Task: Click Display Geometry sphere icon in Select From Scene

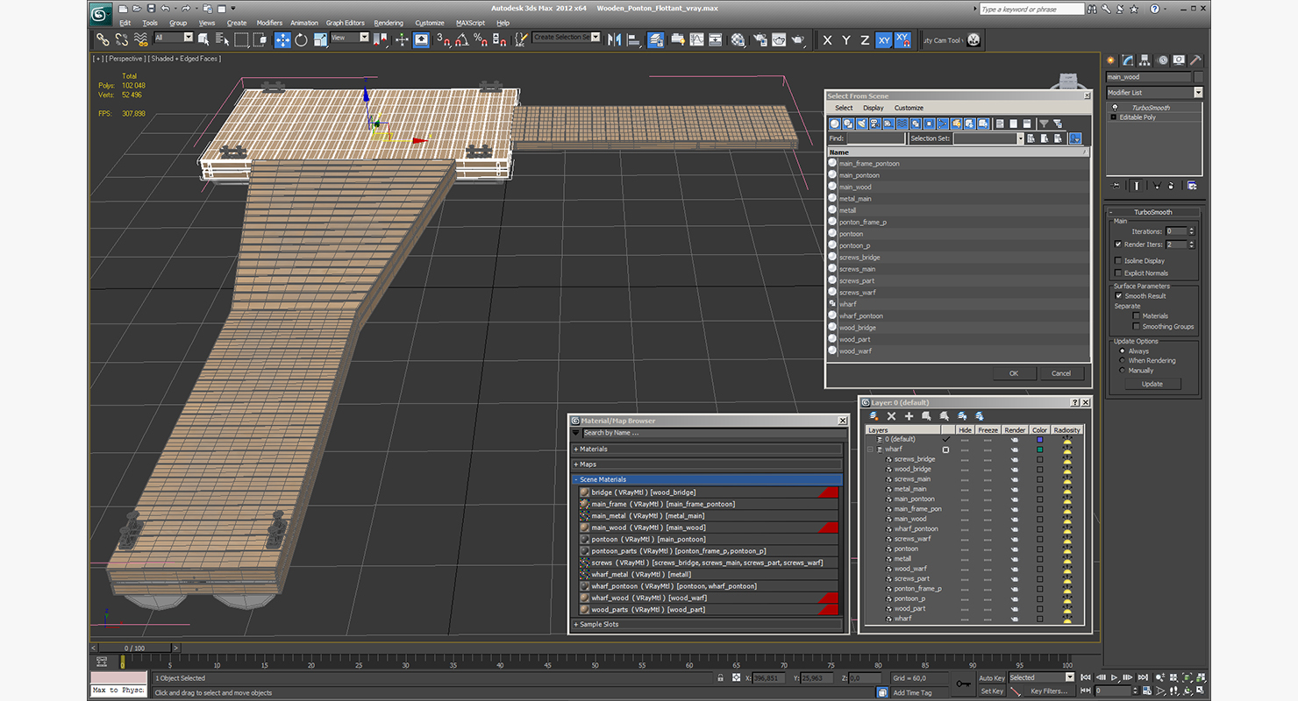Action: (x=835, y=124)
